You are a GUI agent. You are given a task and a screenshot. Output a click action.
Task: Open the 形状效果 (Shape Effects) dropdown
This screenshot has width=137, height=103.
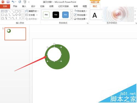click(81, 19)
